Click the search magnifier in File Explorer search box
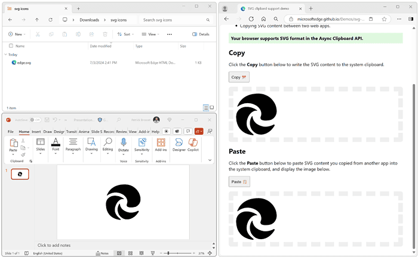 pyautogui.click(x=208, y=20)
